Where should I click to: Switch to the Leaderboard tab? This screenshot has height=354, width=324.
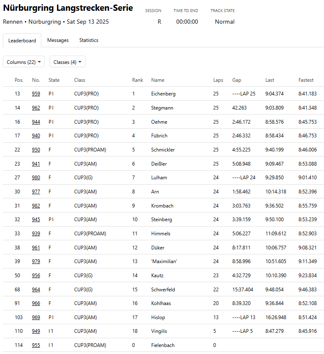(22, 40)
